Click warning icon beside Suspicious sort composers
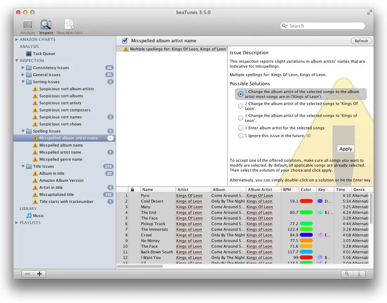Screen dimensions: 387x303 tap(35, 110)
